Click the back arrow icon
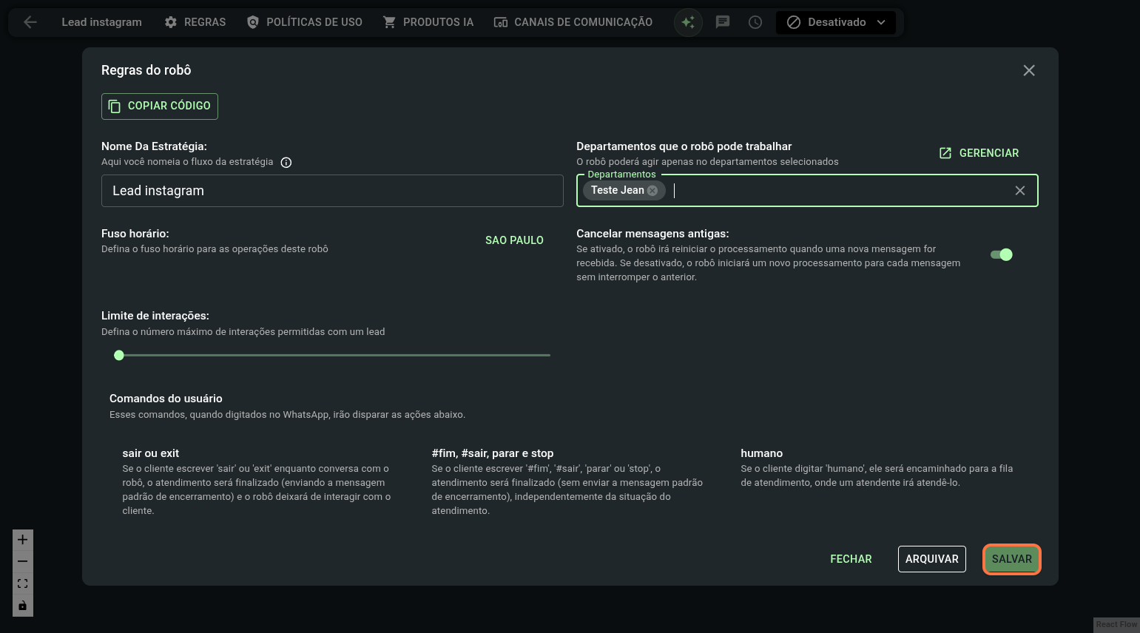1140x633 pixels. click(30, 22)
